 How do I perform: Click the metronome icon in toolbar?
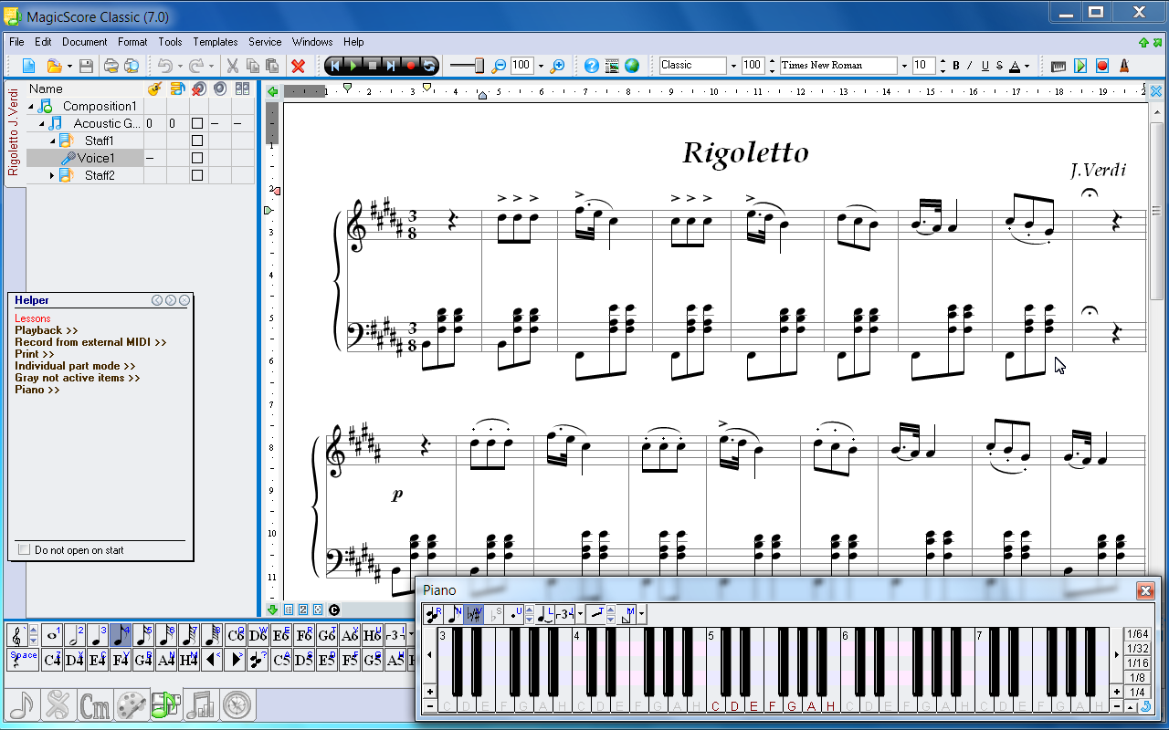[1124, 66]
